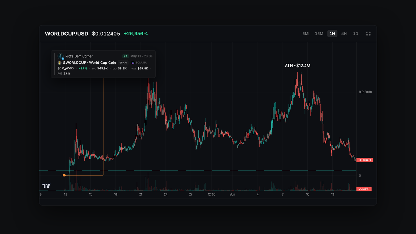Select the 1H timeframe

(332, 34)
